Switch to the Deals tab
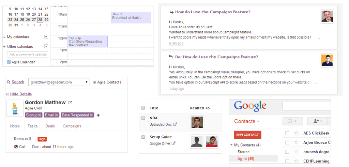Viewport: 349px width, 167px height. click(50, 126)
